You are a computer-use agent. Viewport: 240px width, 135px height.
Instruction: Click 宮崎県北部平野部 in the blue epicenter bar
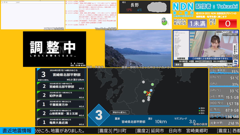[133, 122]
